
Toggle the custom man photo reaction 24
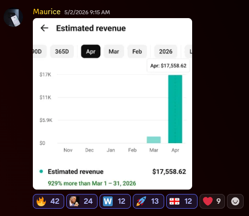pyautogui.click(x=82, y=201)
